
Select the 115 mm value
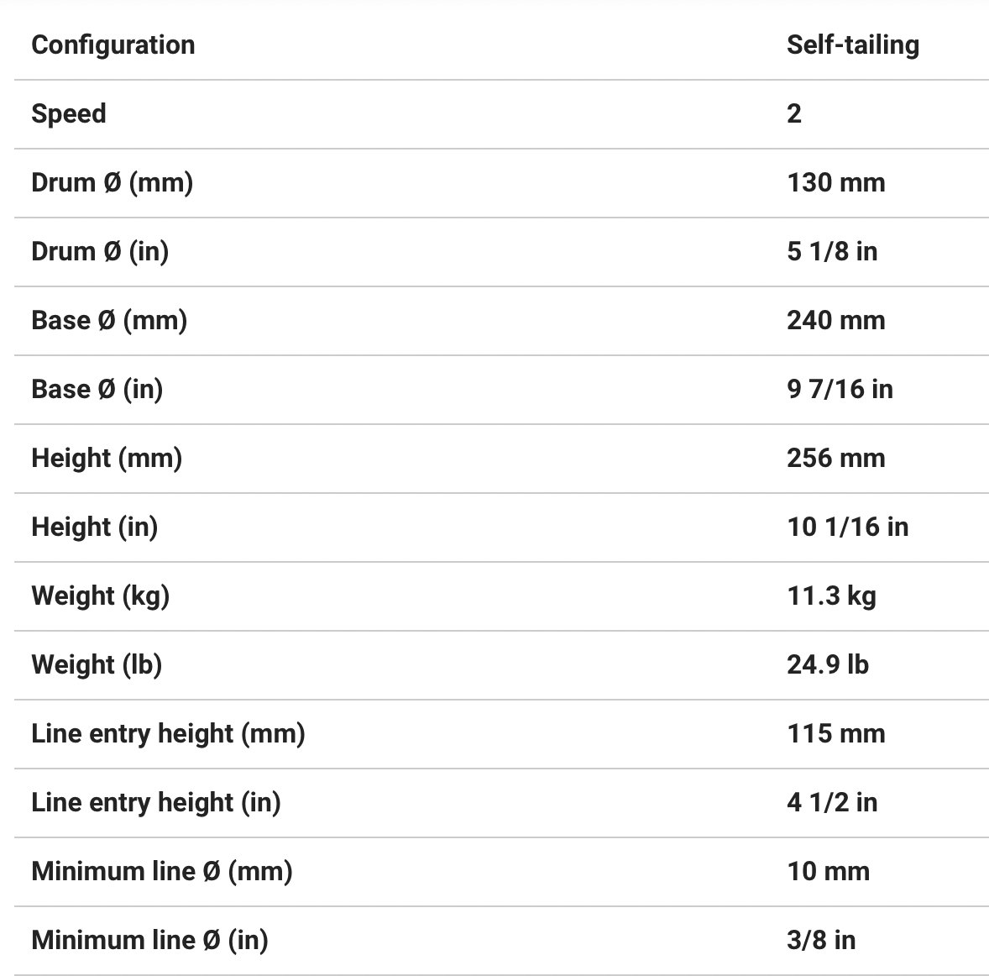point(835,733)
